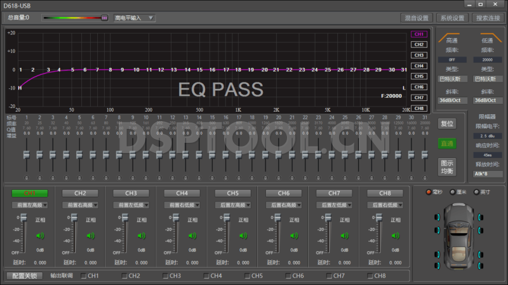This screenshot has width=508, height=285.
Task: Click the 复位 reset button
Action: click(x=447, y=124)
